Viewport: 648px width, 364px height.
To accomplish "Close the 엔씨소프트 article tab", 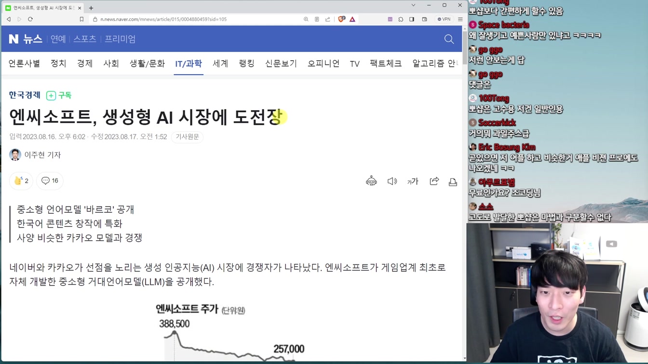I will coord(80,8).
